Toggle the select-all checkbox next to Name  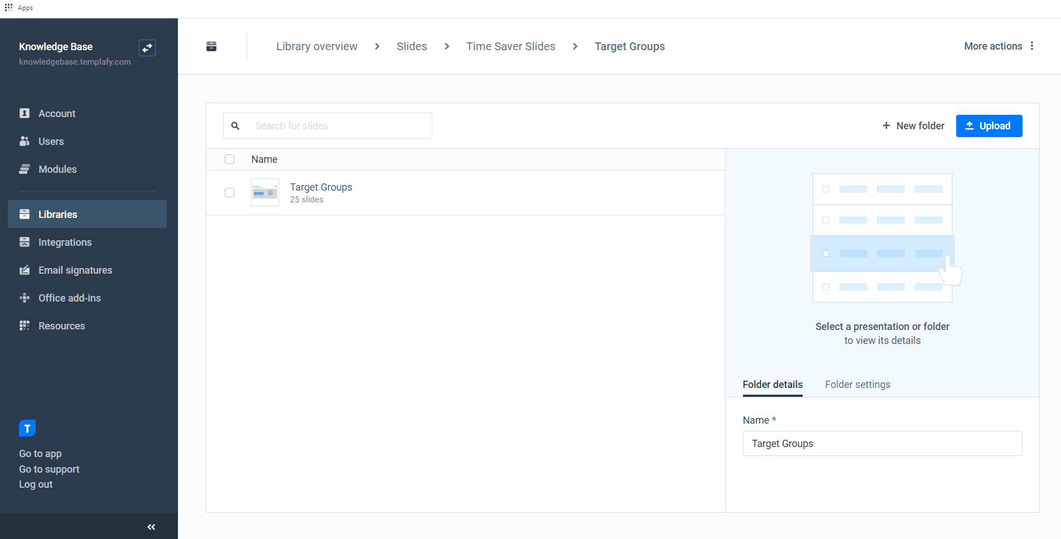tap(229, 159)
